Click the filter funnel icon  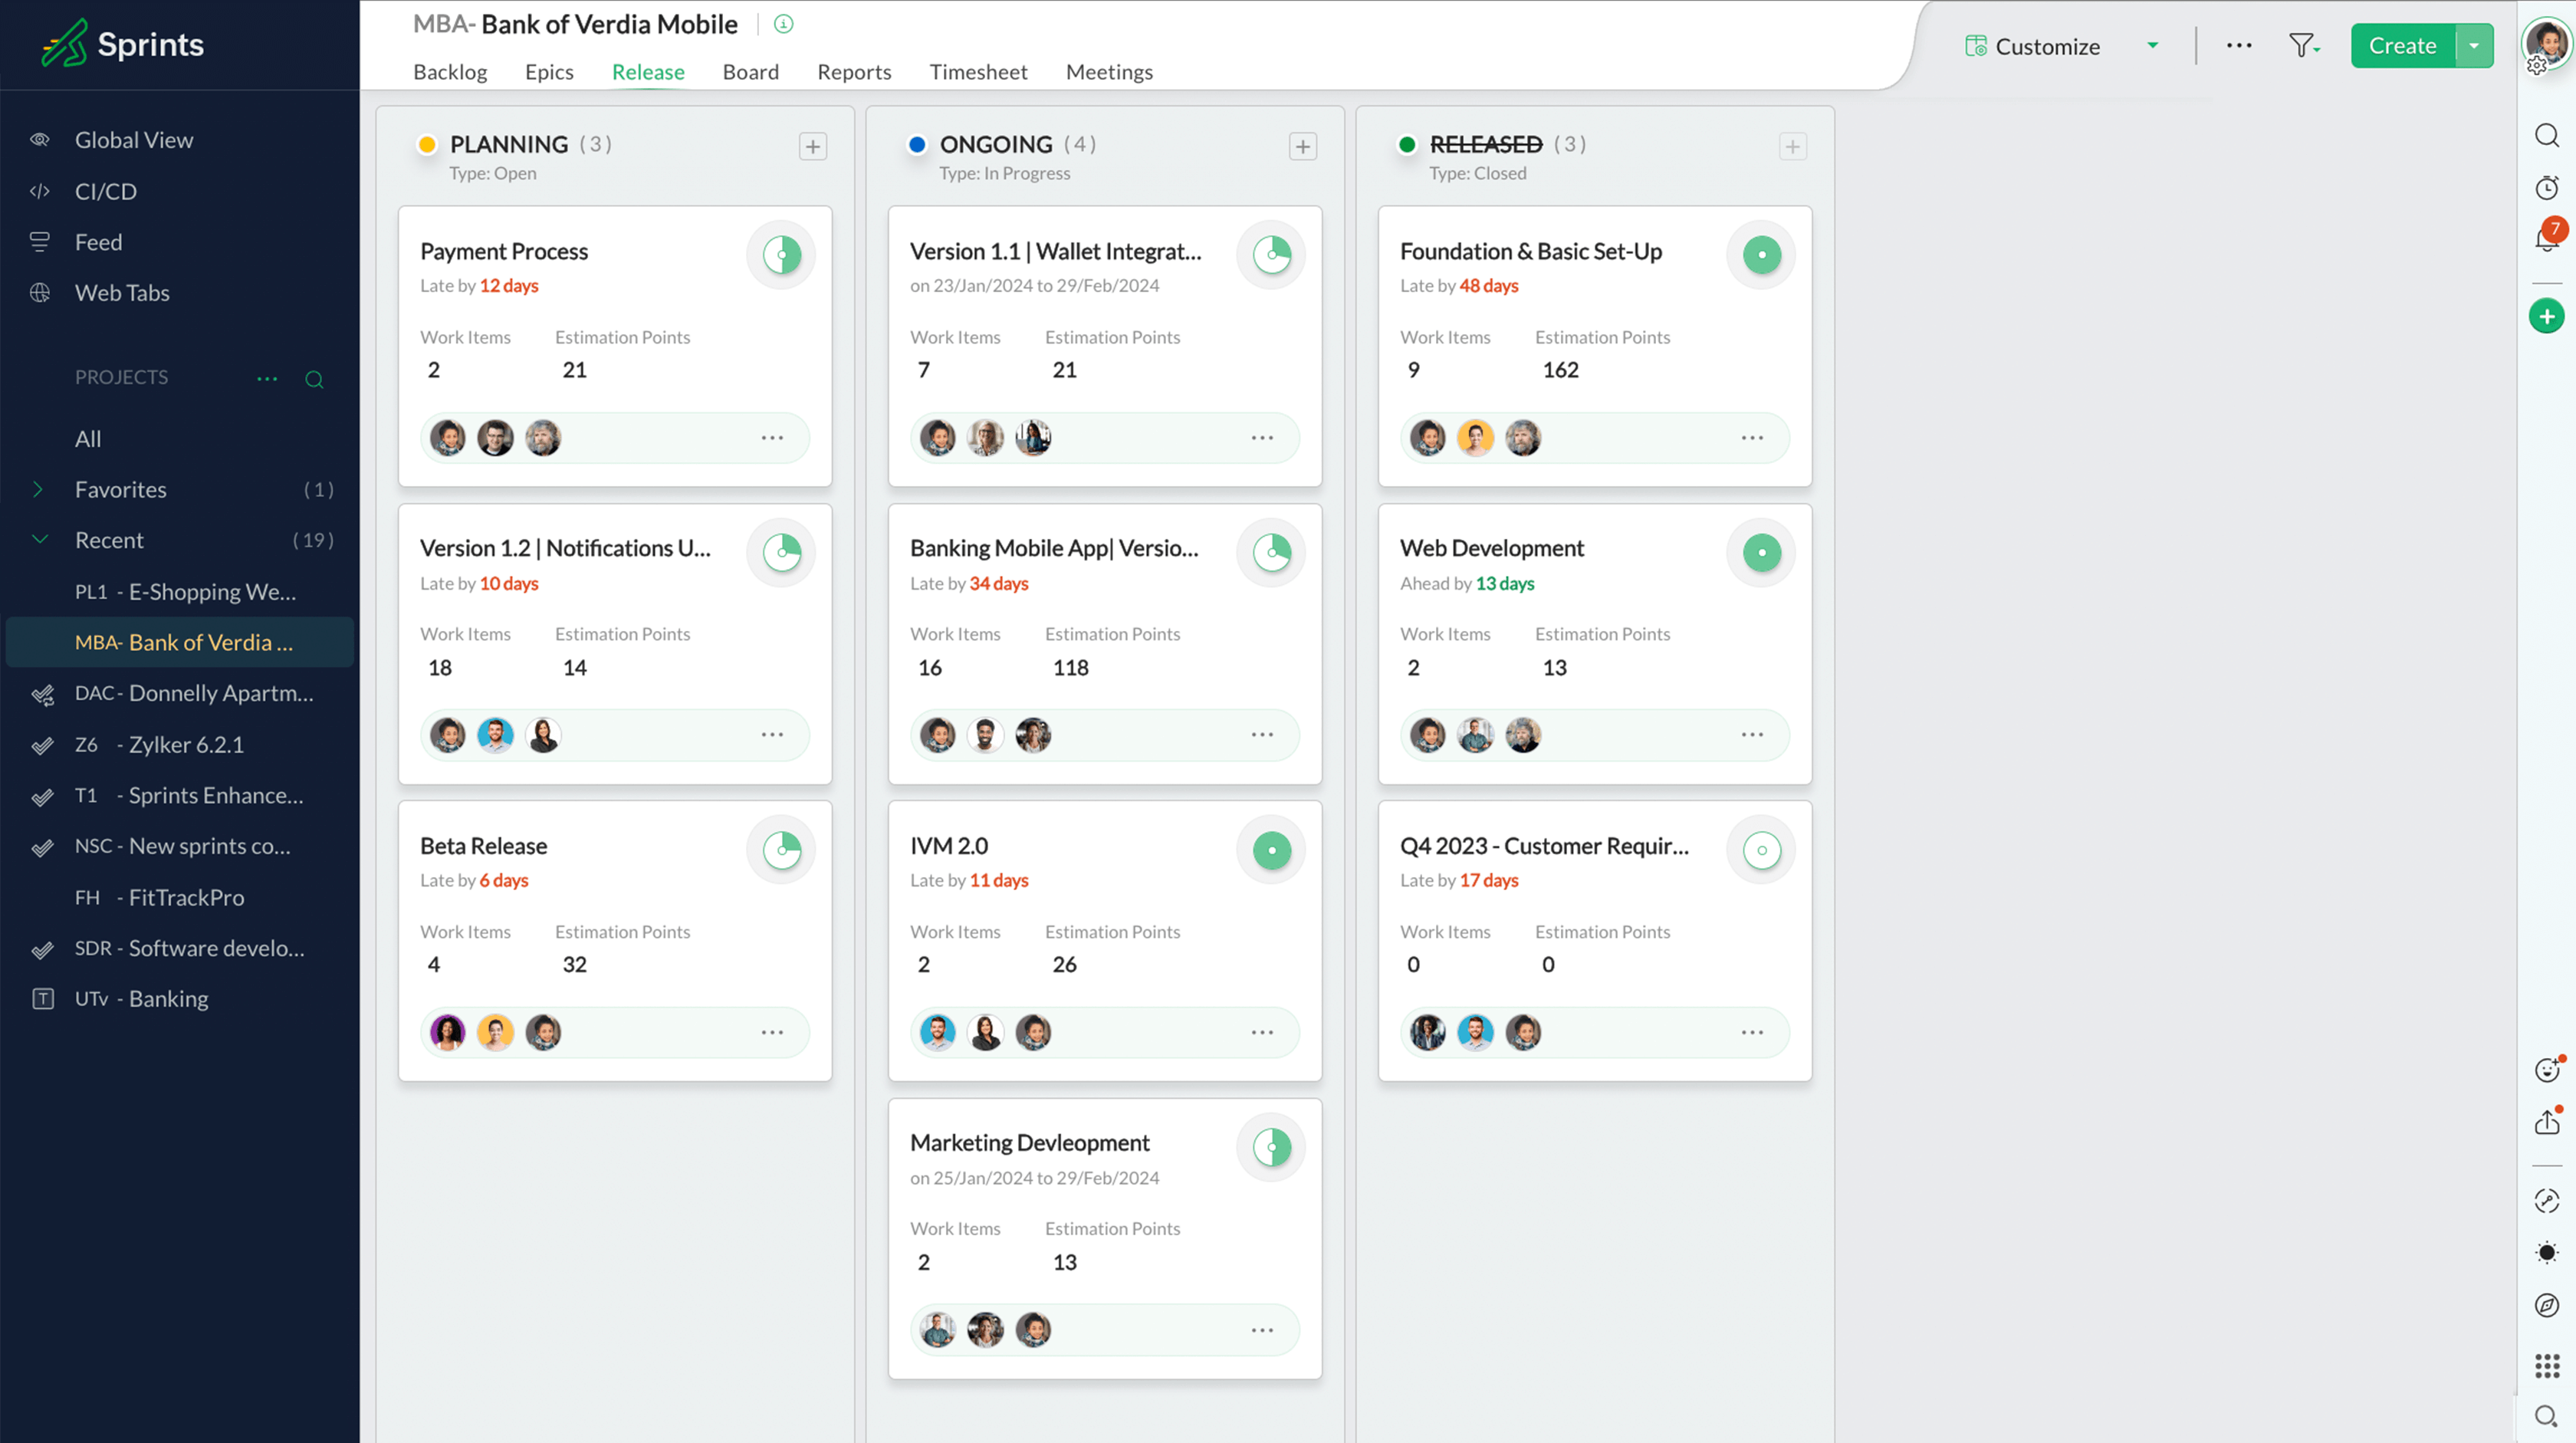click(2302, 46)
